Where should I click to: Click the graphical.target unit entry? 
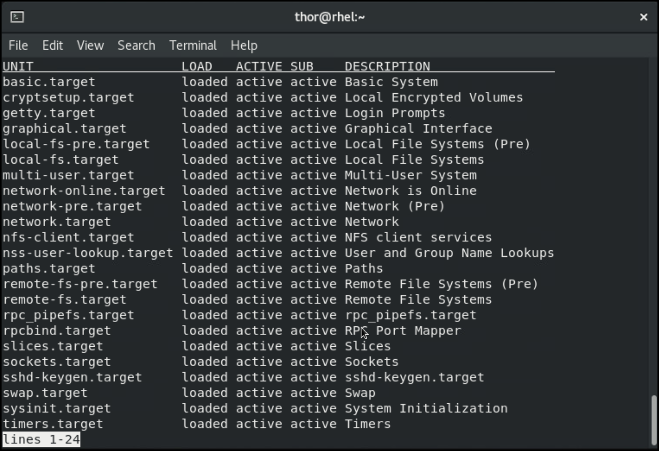coord(64,128)
